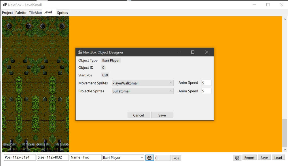
Task: Expand the Movement Sprites PlayerWalkSmall dropdown
Action: (x=143, y=83)
